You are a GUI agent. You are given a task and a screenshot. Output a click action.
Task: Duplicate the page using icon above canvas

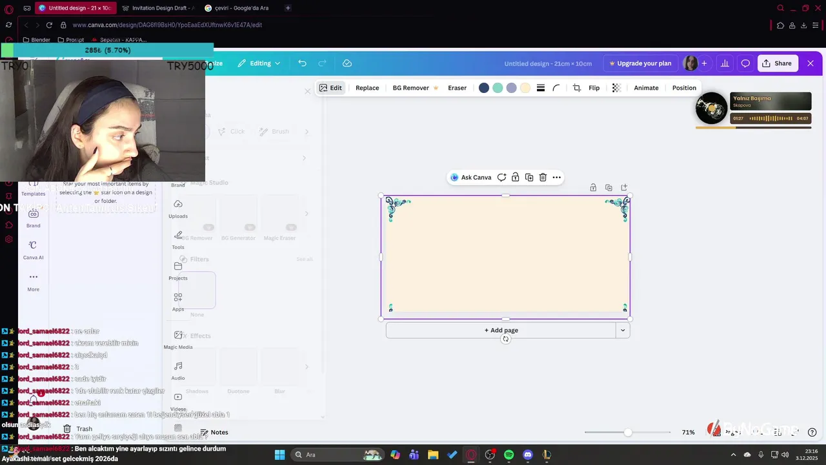609,188
